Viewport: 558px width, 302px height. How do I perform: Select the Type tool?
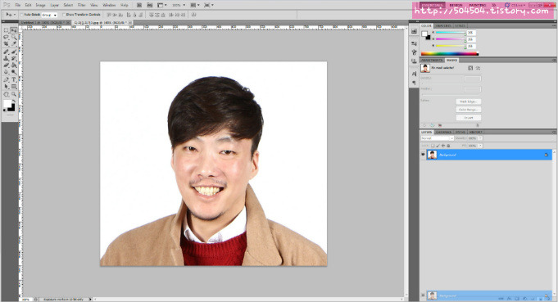(14, 79)
